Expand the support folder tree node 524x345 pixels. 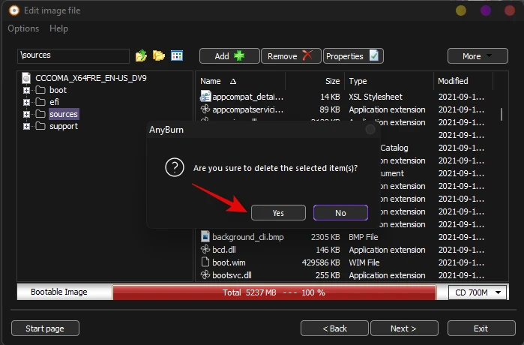pyautogui.click(x=26, y=126)
